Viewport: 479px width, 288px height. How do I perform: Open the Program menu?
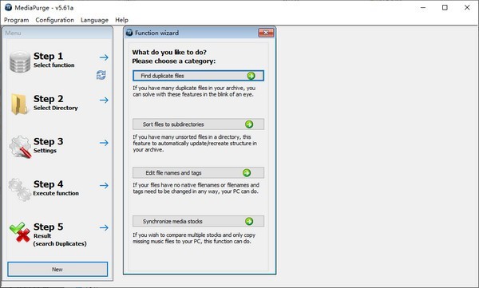16,20
